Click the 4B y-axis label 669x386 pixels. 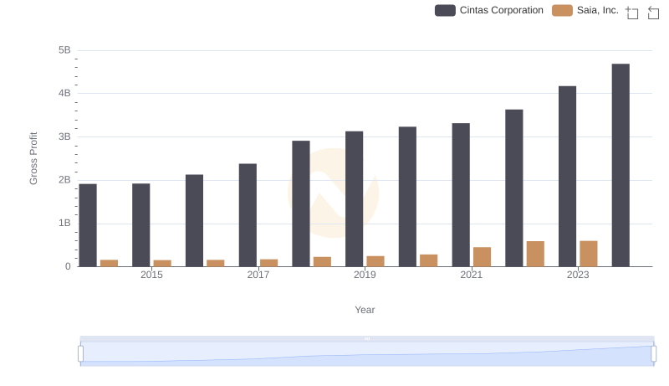pyautogui.click(x=64, y=93)
